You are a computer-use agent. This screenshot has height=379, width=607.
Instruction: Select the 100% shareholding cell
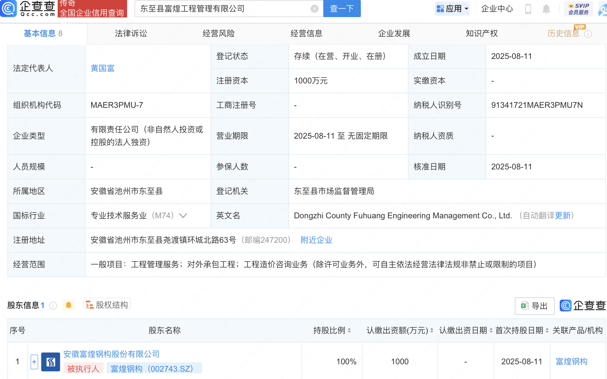[346, 362]
